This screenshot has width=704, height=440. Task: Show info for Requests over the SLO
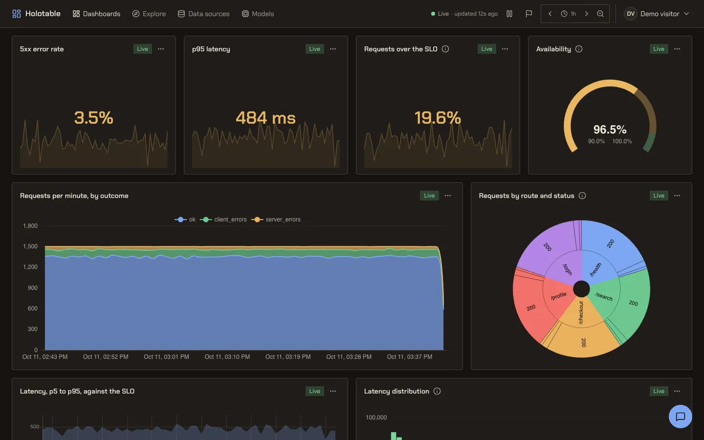click(445, 49)
